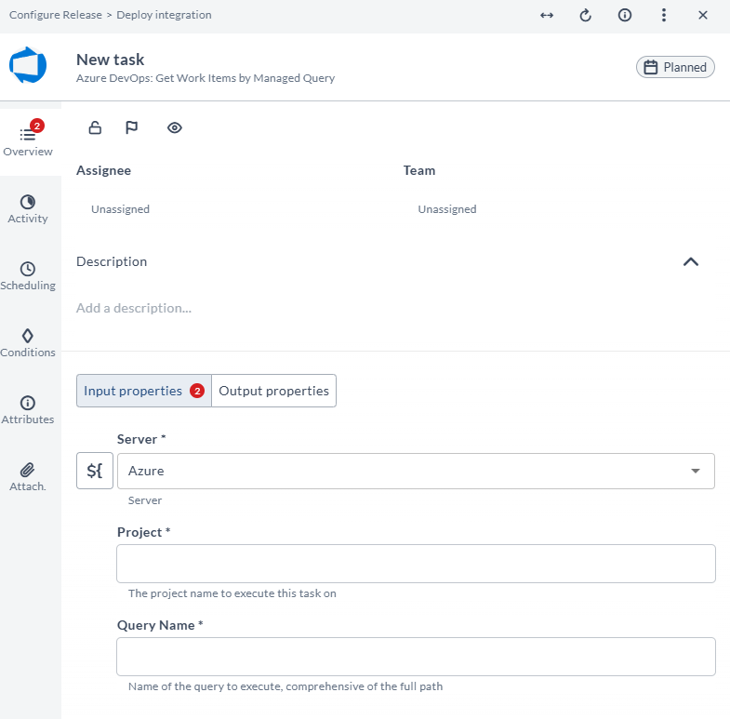Open the Activity sidebar section

[28, 209]
